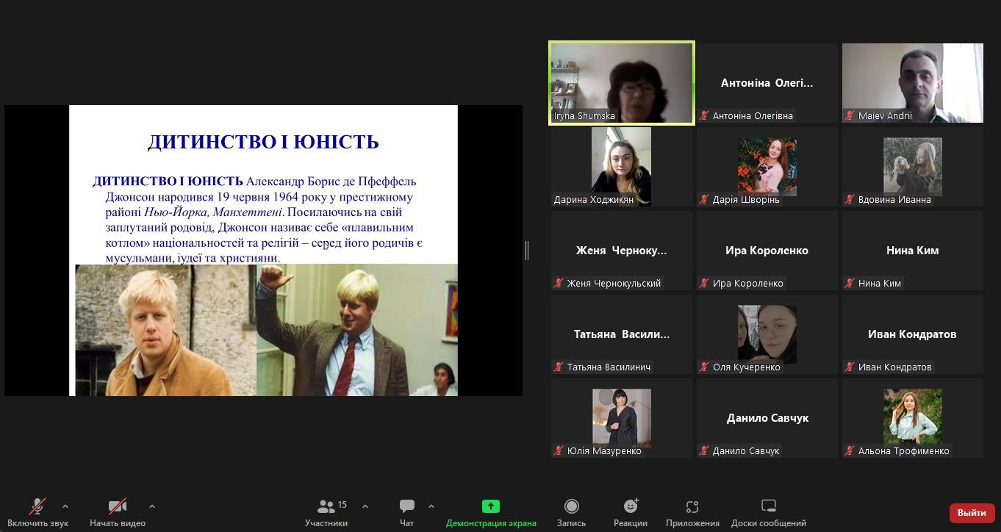Screen dimensions: 1001x532
Task: Open the Participants panel icon
Action: (326, 507)
